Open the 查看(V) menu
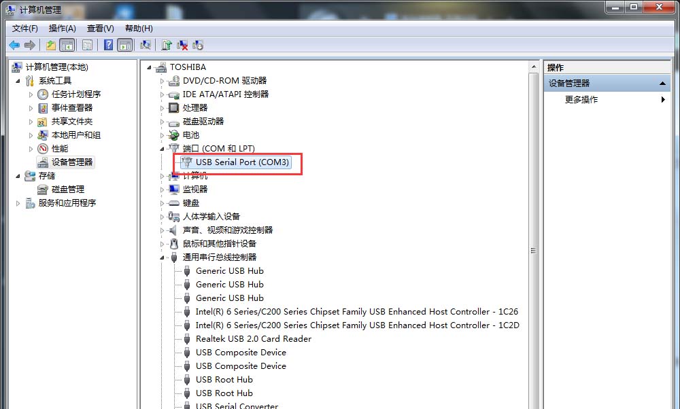The width and height of the screenshot is (680, 409). pyautogui.click(x=100, y=29)
